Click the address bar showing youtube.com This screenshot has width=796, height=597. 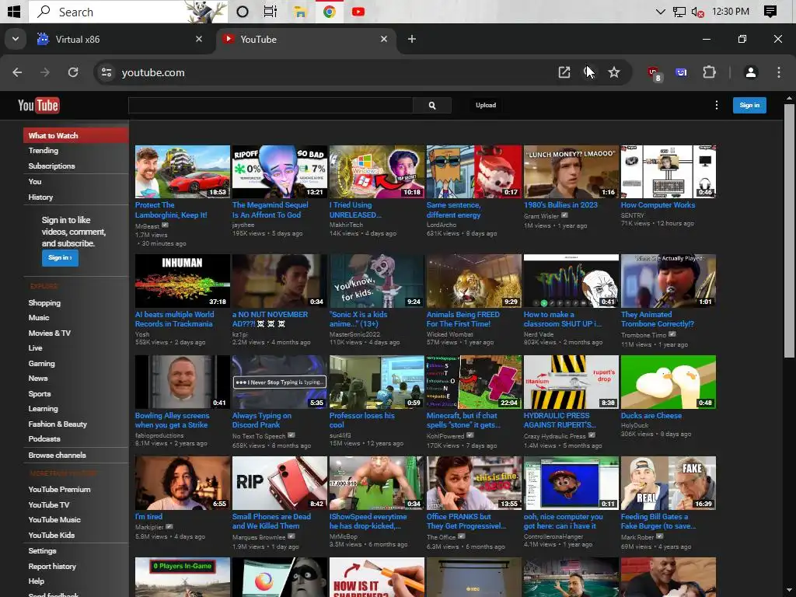(x=325, y=72)
